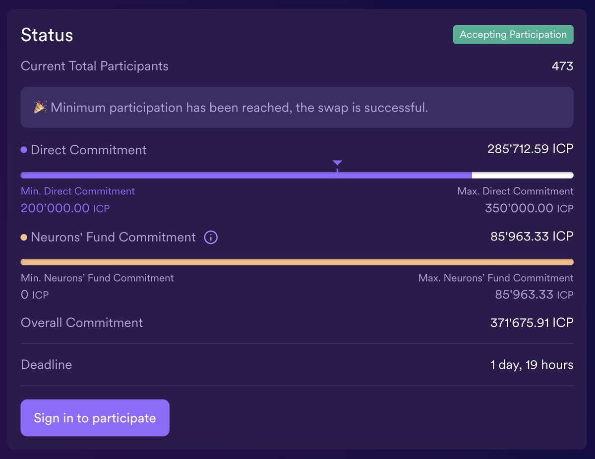
Task: Click the Overall Commitment amount 371'675.91 ICP
Action: click(x=532, y=323)
